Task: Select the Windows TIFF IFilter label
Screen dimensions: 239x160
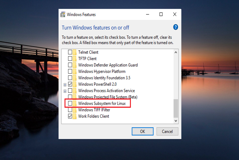Action: pos(94,110)
